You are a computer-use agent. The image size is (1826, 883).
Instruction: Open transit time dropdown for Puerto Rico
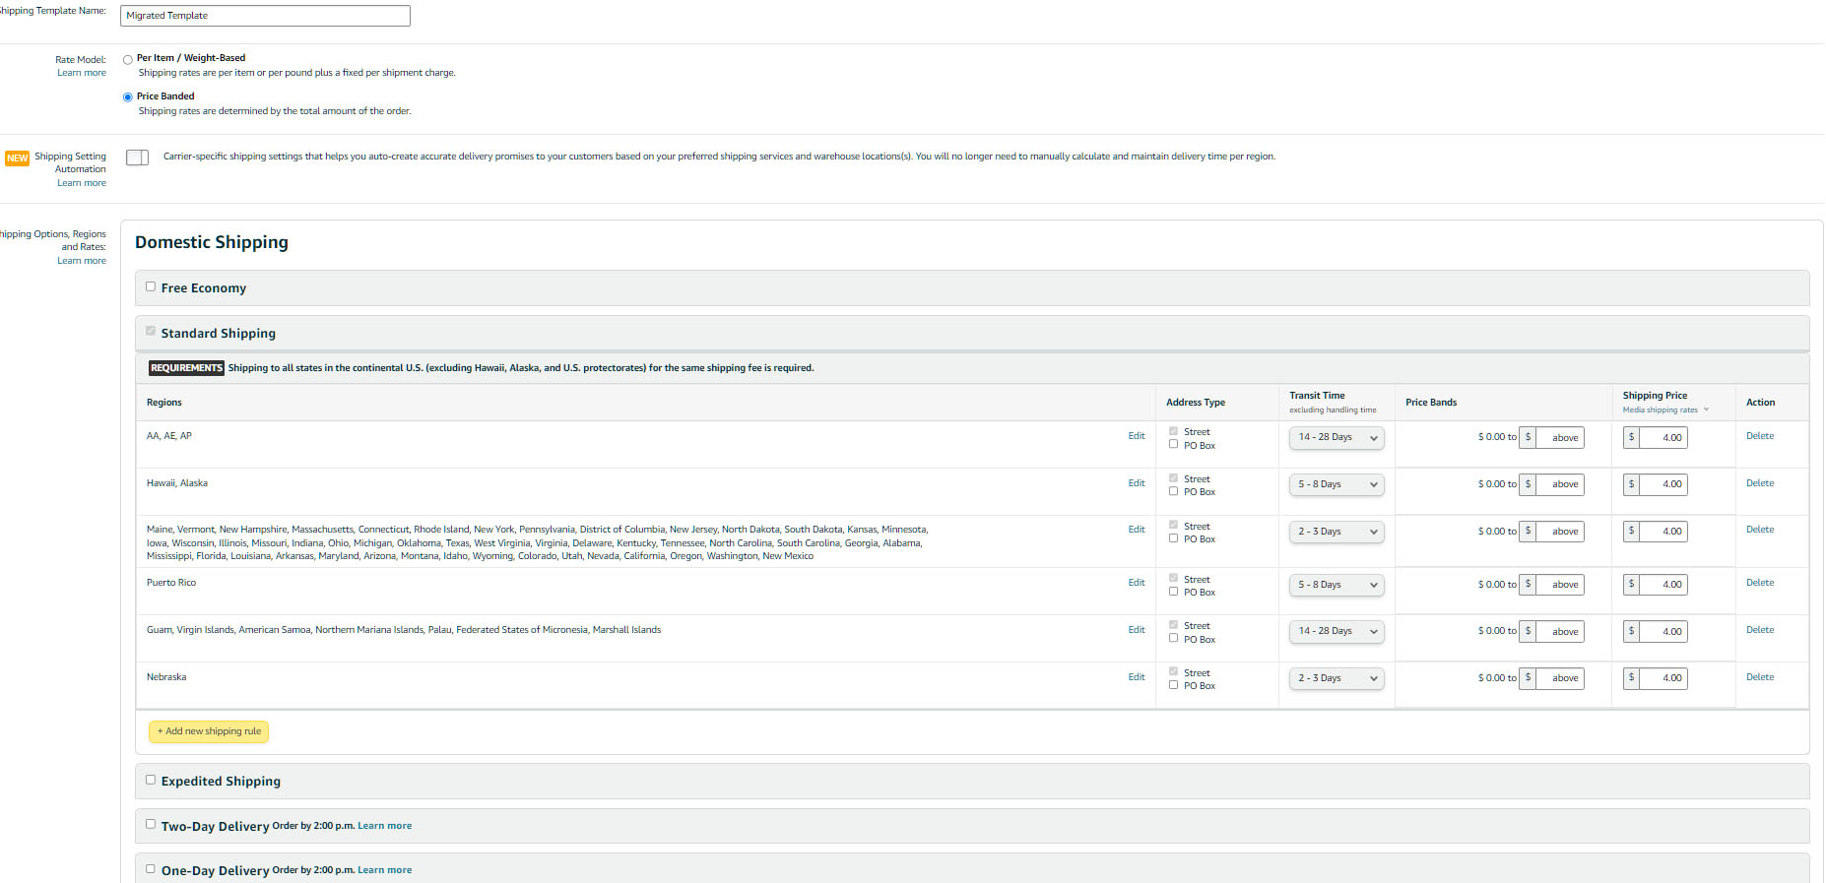pyautogui.click(x=1337, y=585)
